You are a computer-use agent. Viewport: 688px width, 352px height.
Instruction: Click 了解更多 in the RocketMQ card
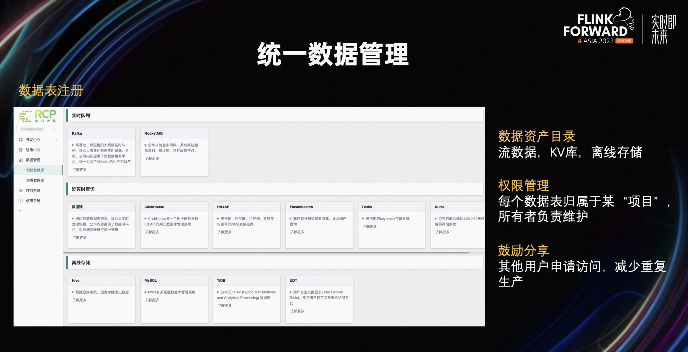152,159
